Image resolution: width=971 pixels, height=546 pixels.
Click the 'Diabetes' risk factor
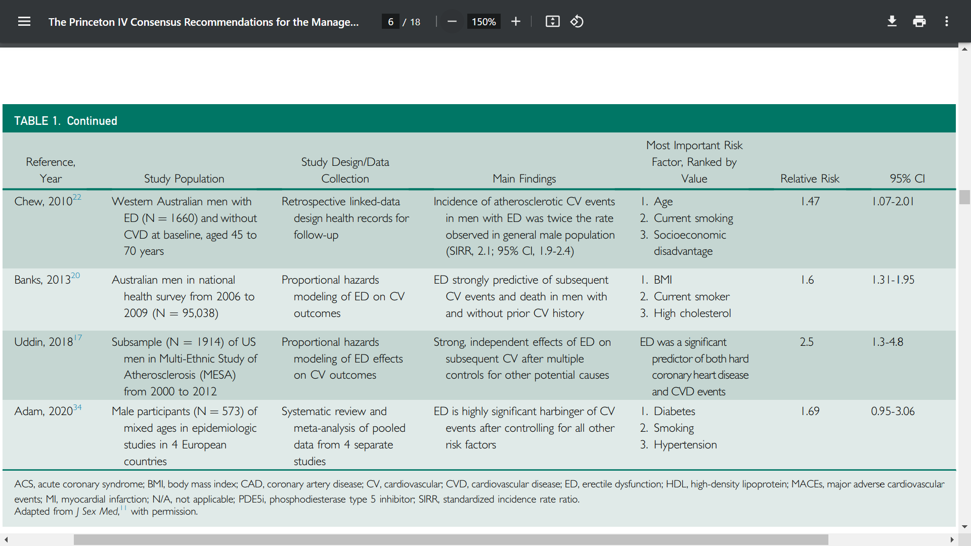675,411
